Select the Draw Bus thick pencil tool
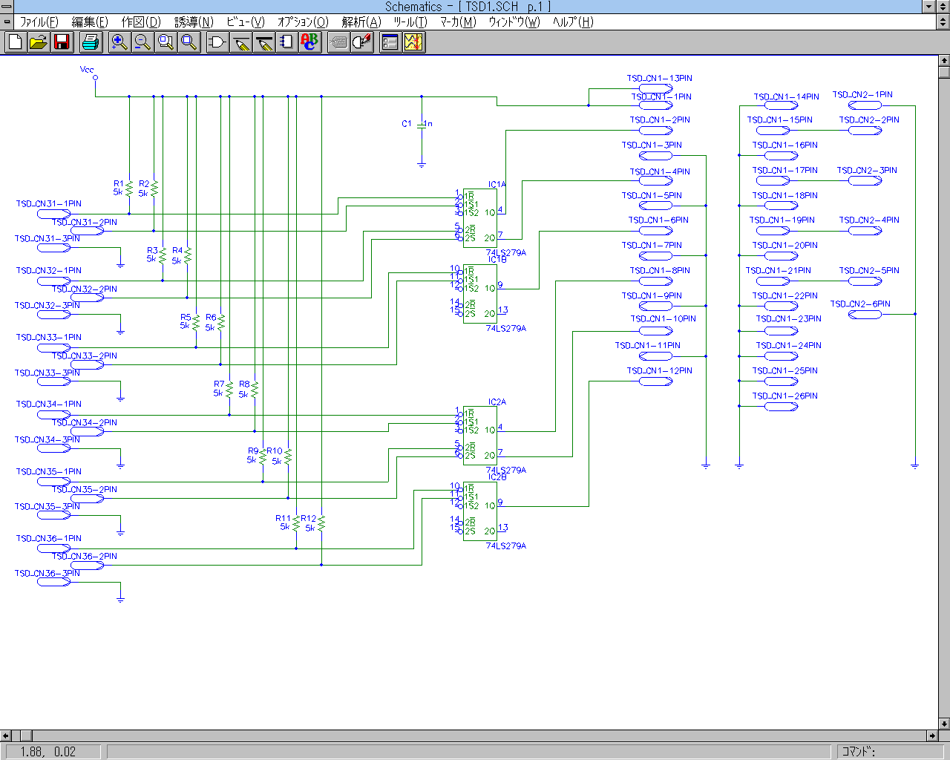This screenshot has width=950, height=760. [x=264, y=42]
